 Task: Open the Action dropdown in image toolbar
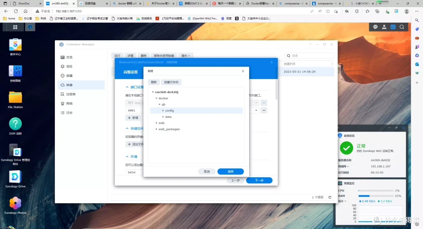coord(186,56)
